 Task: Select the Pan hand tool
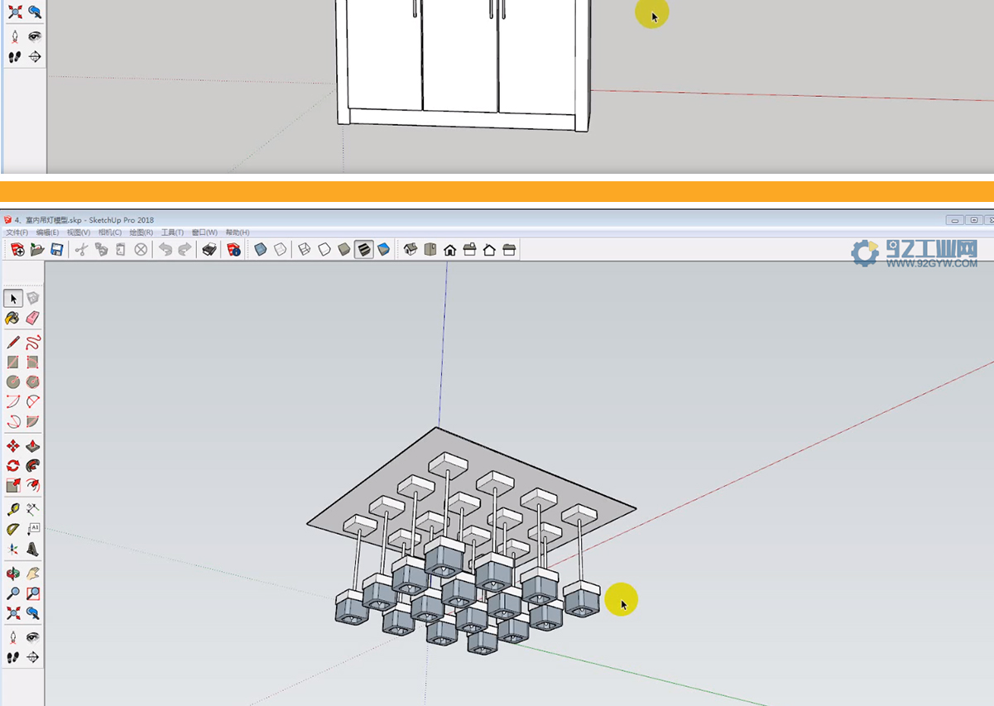point(33,574)
